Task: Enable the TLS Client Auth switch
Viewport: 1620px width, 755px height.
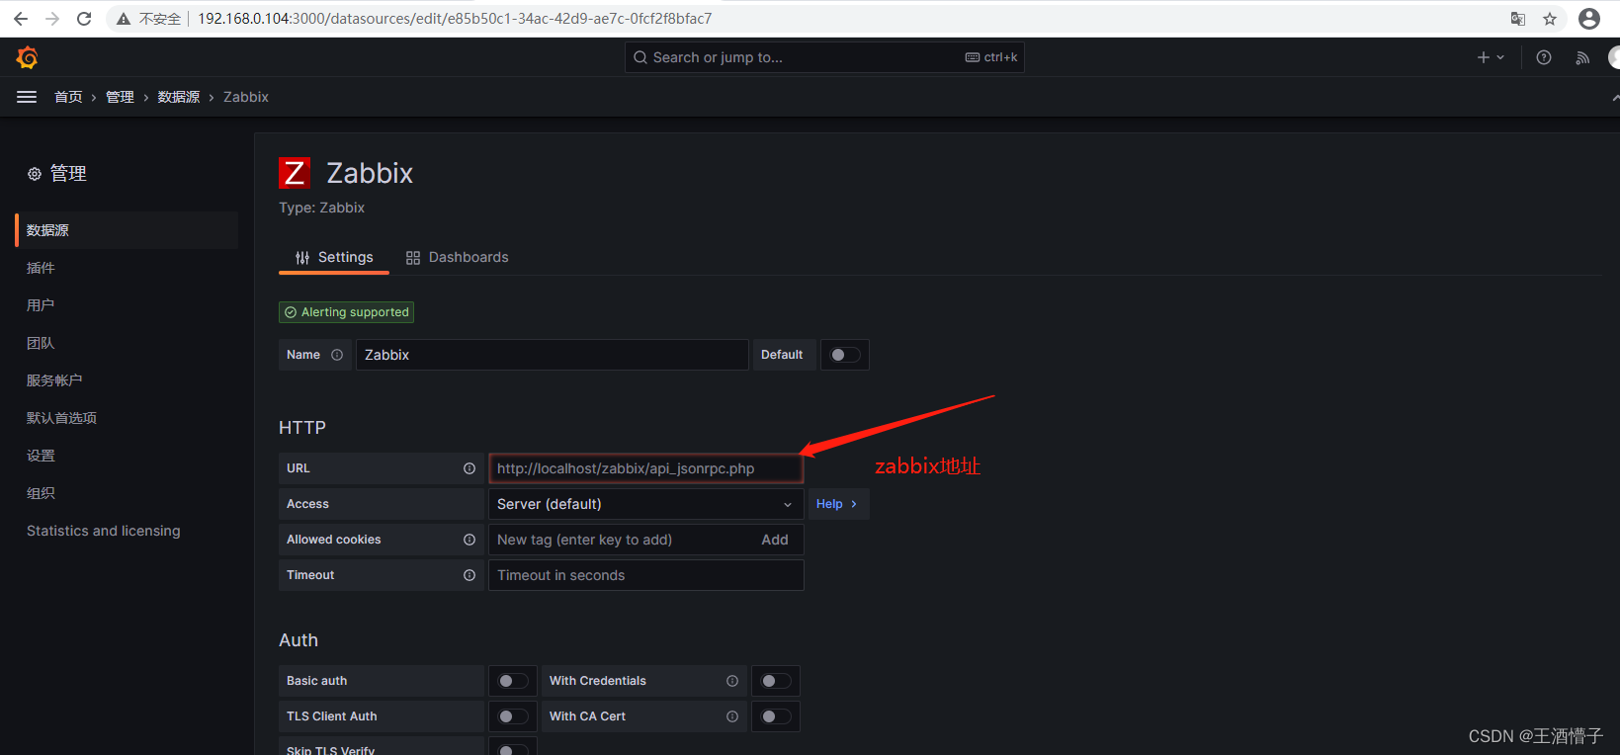Action: [513, 716]
